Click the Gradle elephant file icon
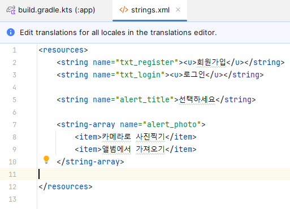 [x=11, y=10]
